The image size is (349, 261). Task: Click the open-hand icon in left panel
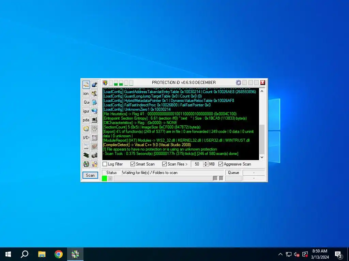86,85
